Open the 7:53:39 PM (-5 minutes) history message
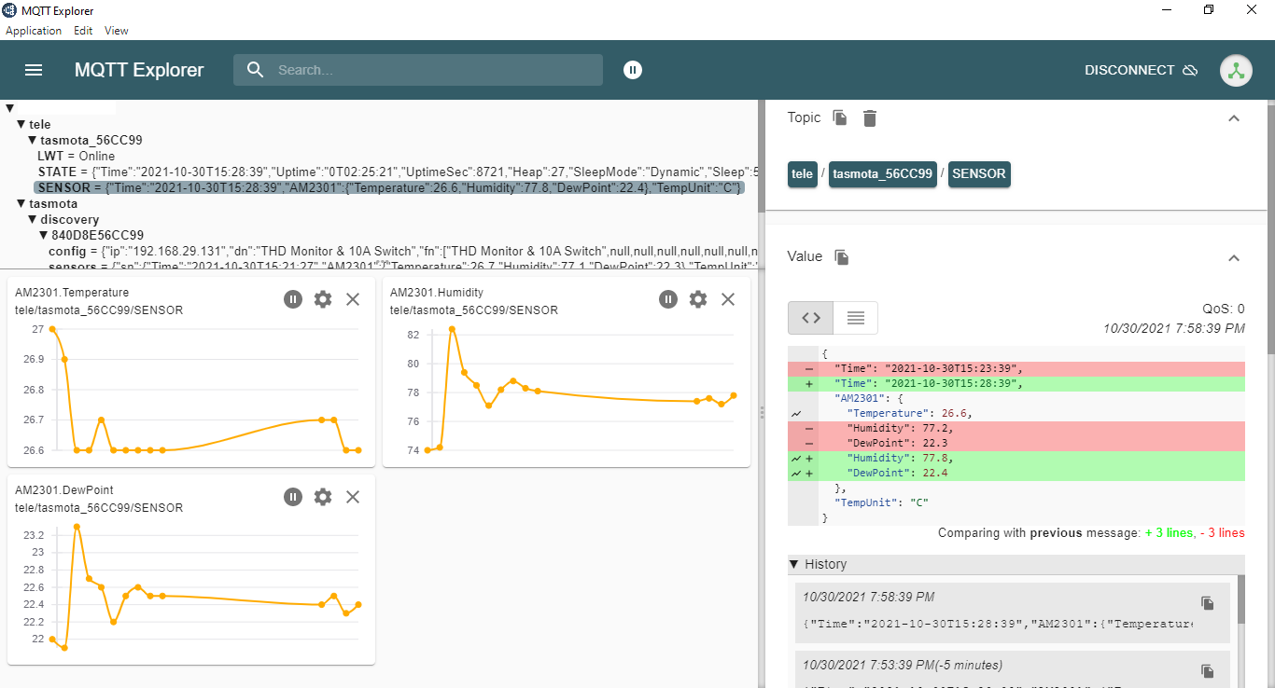The height and width of the screenshot is (688, 1275). point(1012,670)
